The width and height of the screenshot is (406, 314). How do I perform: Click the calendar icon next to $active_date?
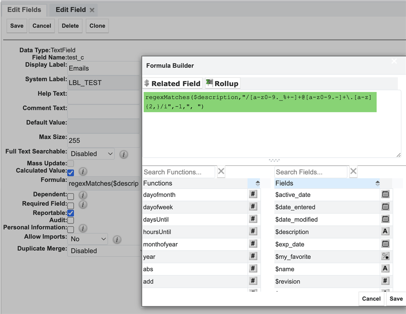[385, 195]
